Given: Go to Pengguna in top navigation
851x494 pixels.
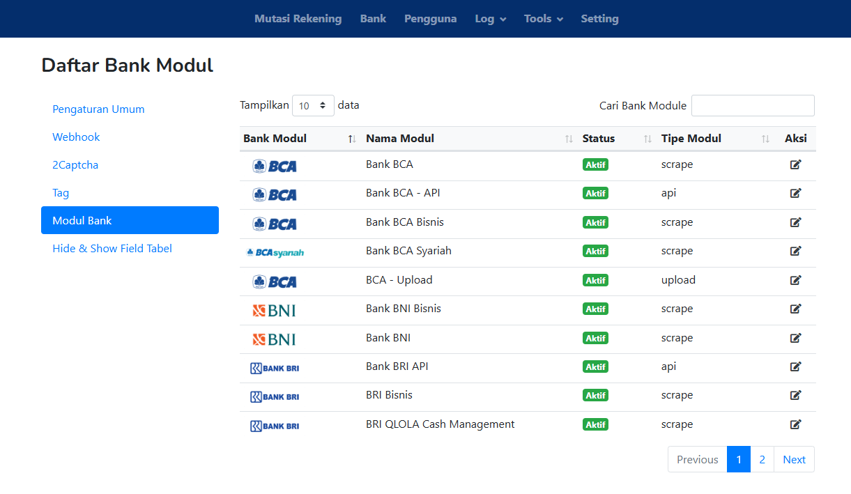Looking at the screenshot, I should [x=430, y=19].
